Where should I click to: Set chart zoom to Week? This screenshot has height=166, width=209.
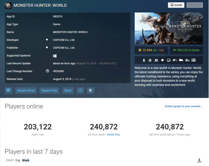[x=26, y=160]
